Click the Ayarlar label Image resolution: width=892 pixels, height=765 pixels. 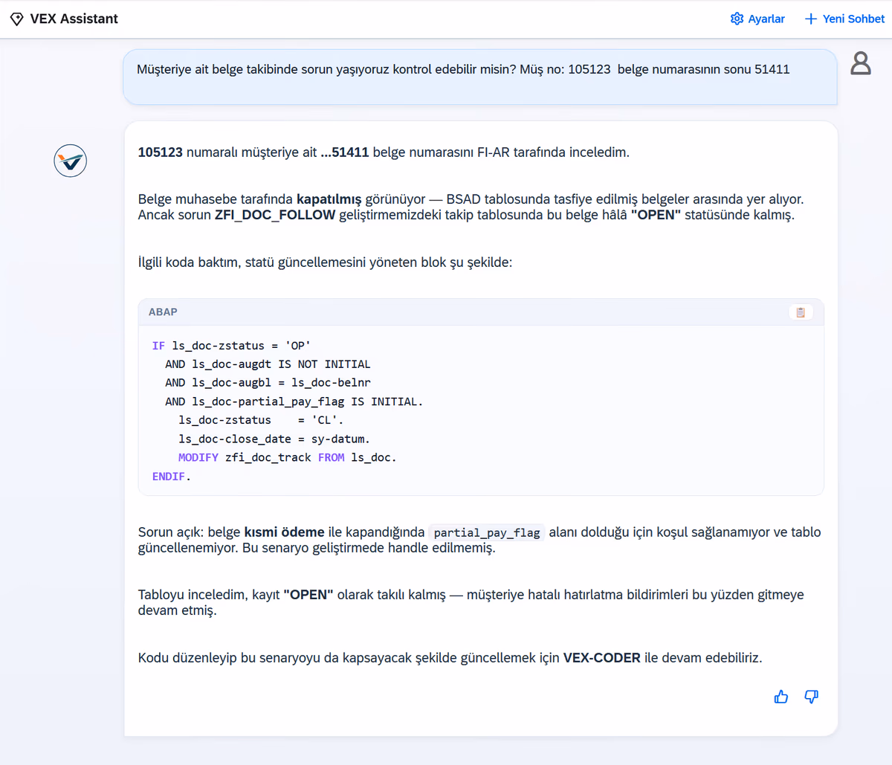[766, 19]
